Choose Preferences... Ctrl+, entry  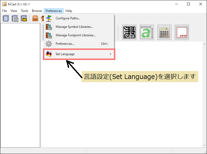(x=79, y=44)
